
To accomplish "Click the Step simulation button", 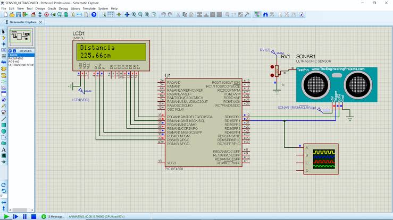I will pos(15,216).
